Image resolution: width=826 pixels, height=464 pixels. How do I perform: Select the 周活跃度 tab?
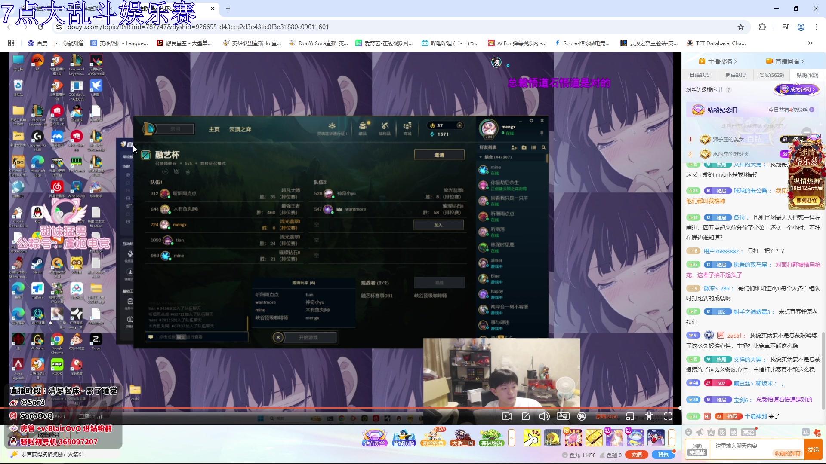(736, 75)
